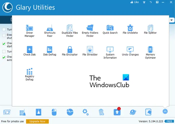Click the Upgrade Now button
Viewport: 175px width, 124px height.
click(x=37, y=121)
